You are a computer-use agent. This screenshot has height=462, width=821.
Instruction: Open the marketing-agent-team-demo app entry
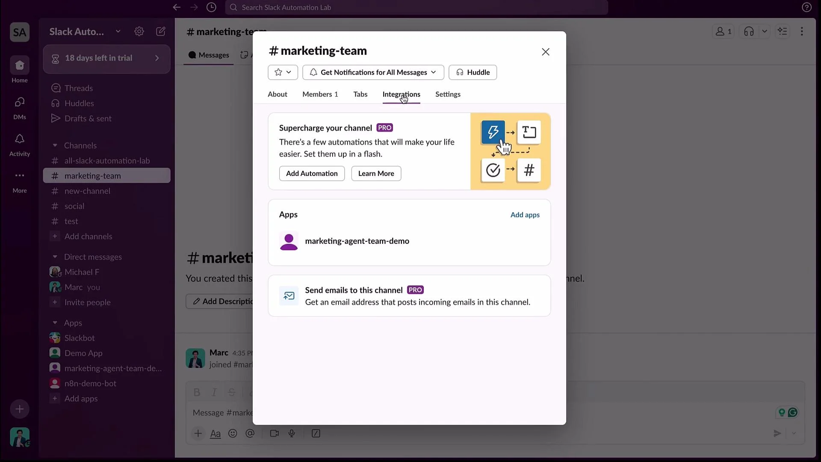point(409,241)
